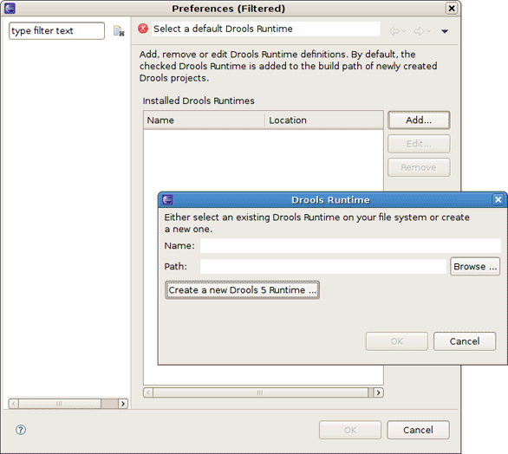Click OK in the Preferences window
Screen dimensions: 508x454
click(350, 430)
